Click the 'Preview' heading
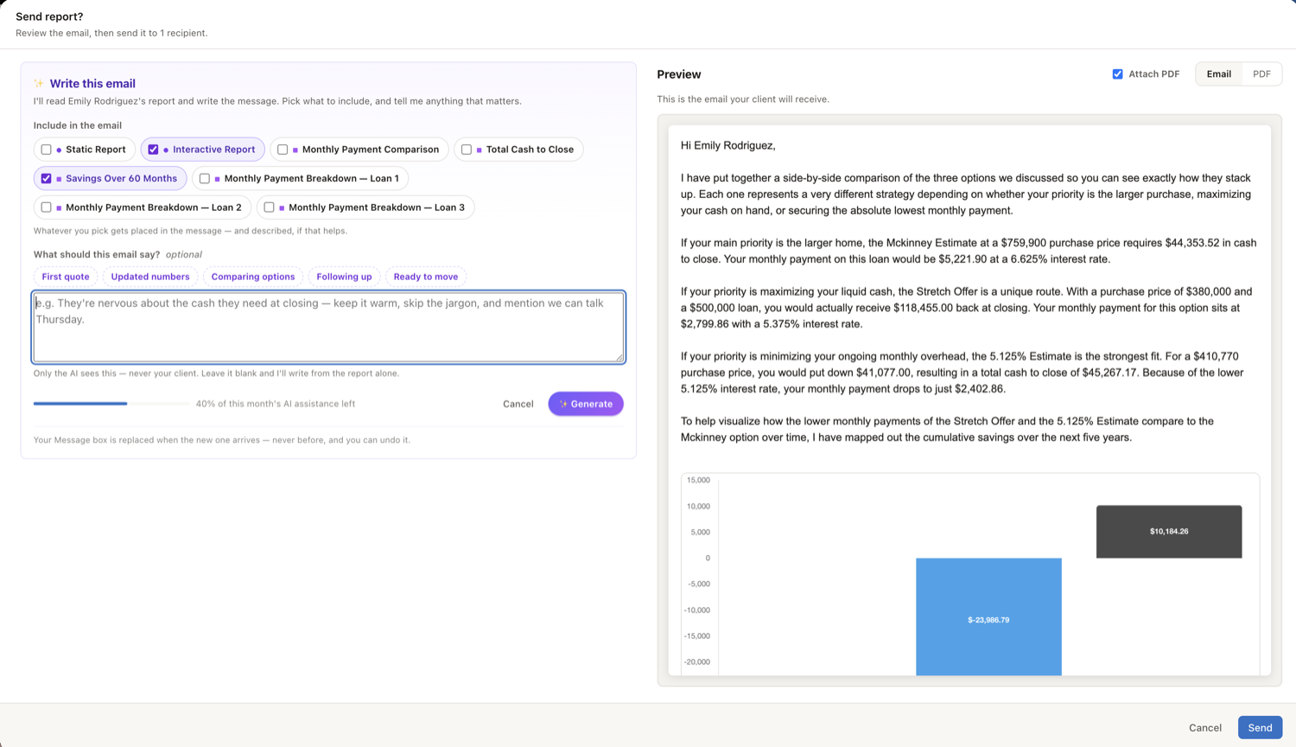The width and height of the screenshot is (1296, 747). pos(679,74)
